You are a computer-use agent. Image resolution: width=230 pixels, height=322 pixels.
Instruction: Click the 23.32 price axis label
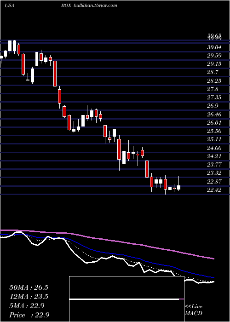(214, 173)
